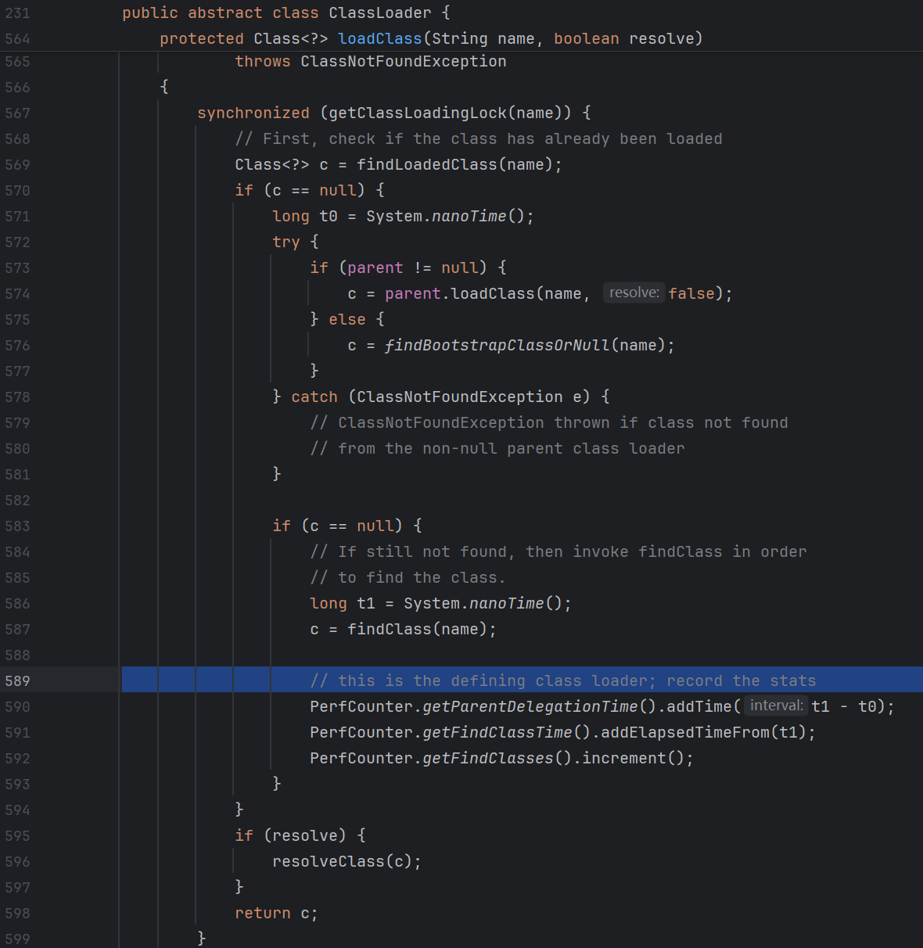
Task: Click line number 589 in the gutter
Action: pos(17,680)
